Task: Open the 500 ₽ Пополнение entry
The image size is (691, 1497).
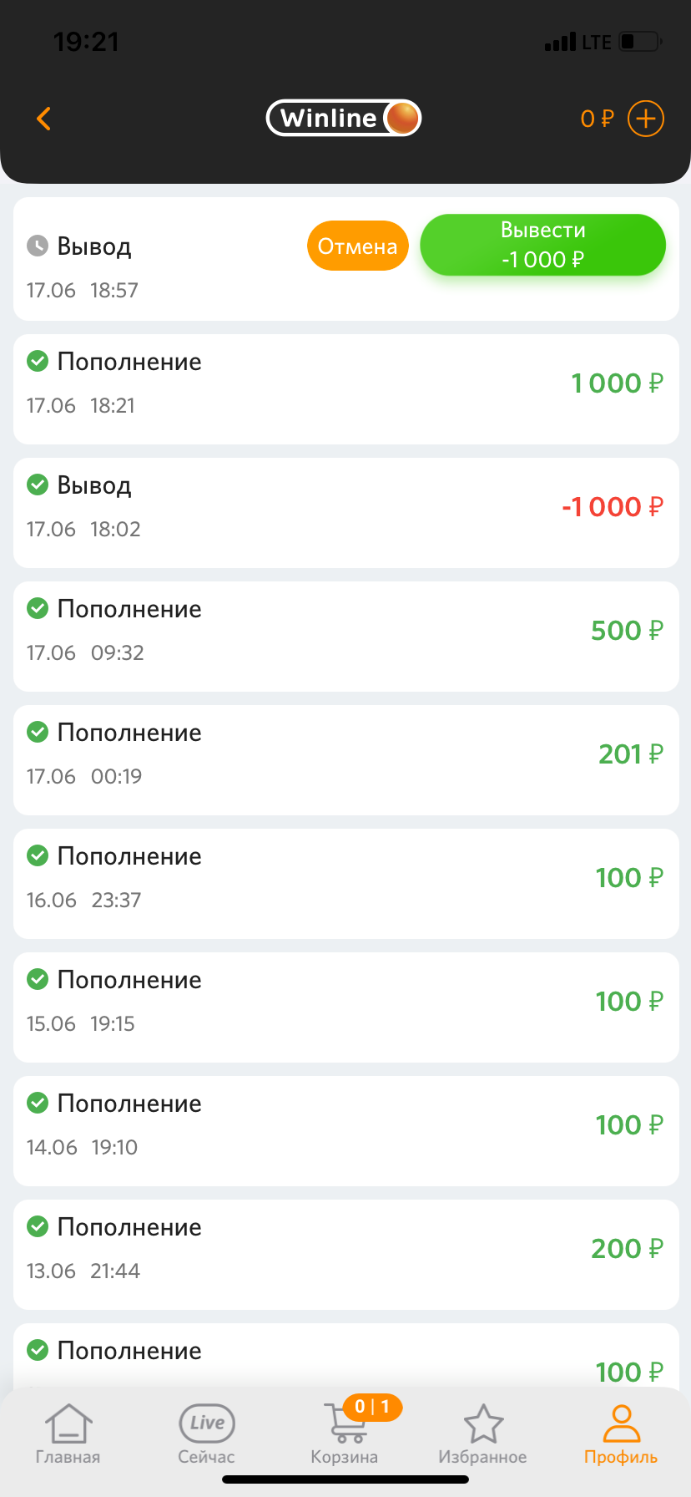Action: point(345,637)
